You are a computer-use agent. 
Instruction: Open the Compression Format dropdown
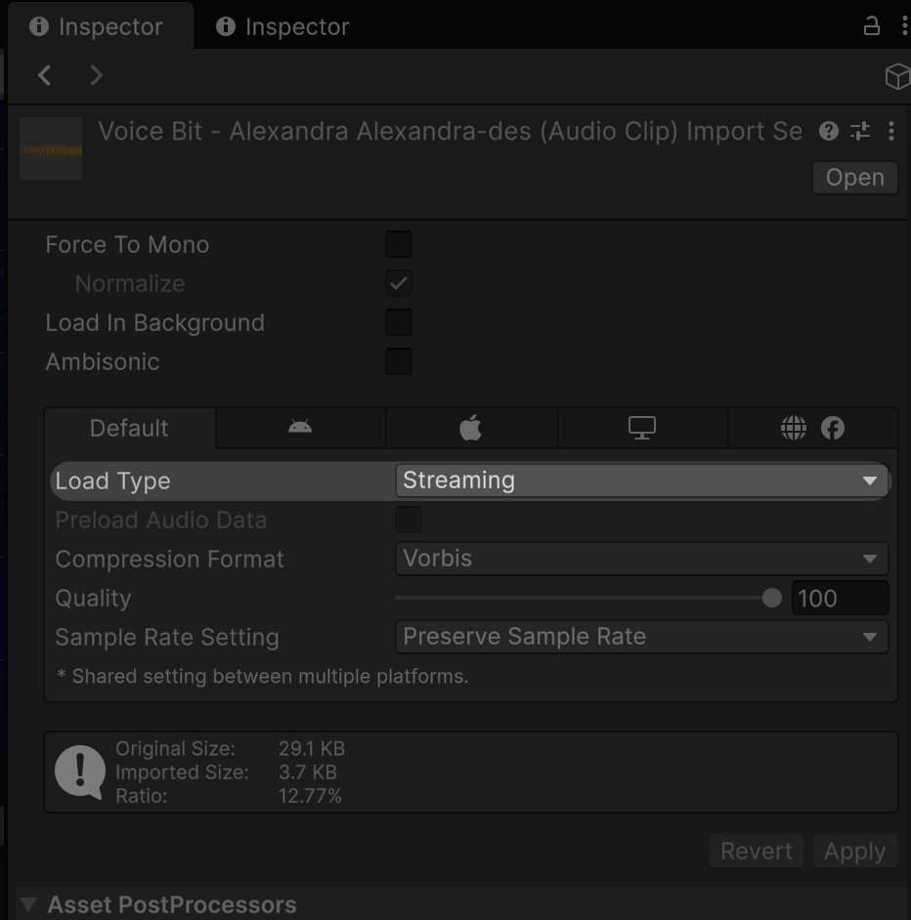(x=641, y=559)
